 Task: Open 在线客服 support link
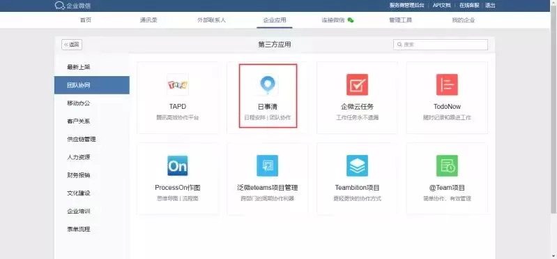tap(469, 6)
